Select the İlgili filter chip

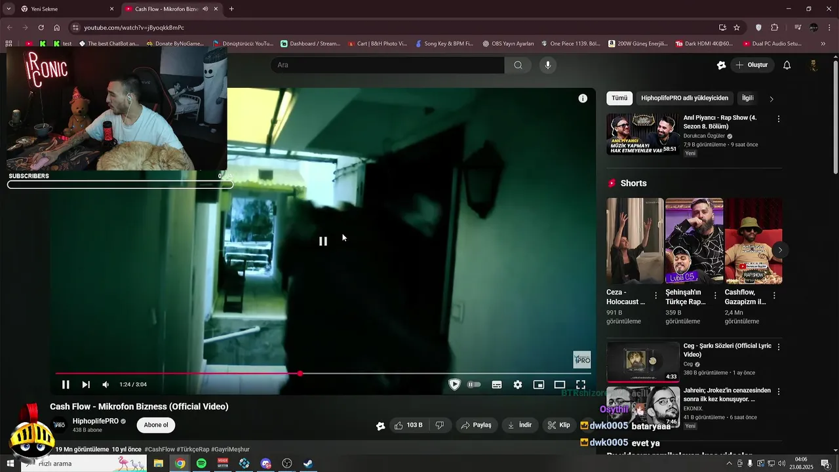point(748,98)
